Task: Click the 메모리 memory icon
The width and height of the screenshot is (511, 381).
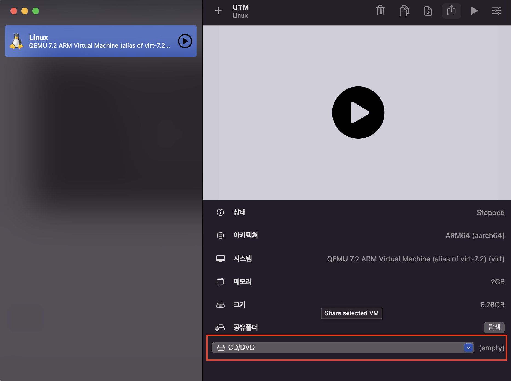Action: [x=220, y=282]
